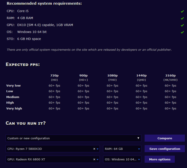
Task: Click the Compare button
Action: tap(165, 138)
